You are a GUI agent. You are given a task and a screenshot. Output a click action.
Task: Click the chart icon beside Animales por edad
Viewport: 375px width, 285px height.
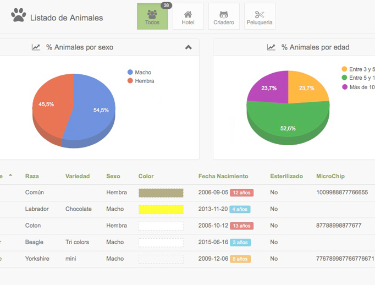[x=271, y=47]
